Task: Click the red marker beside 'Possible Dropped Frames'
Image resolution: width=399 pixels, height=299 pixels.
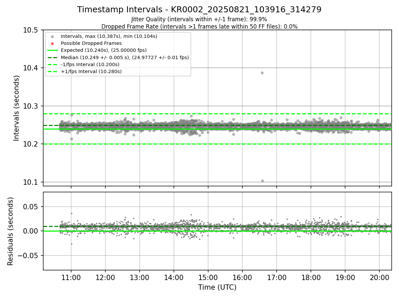Action: tap(52, 43)
